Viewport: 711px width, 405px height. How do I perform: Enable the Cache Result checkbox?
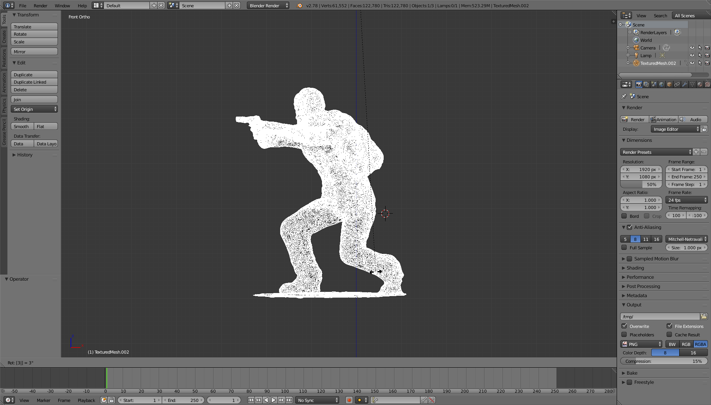point(669,334)
